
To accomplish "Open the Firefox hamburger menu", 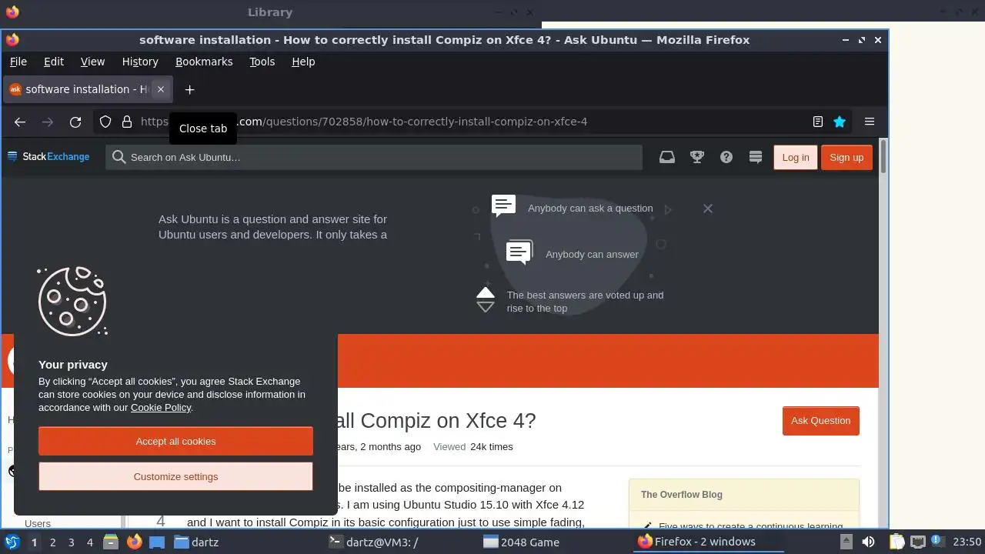I will pyautogui.click(x=870, y=122).
